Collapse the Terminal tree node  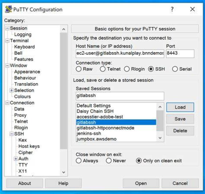[7, 41]
